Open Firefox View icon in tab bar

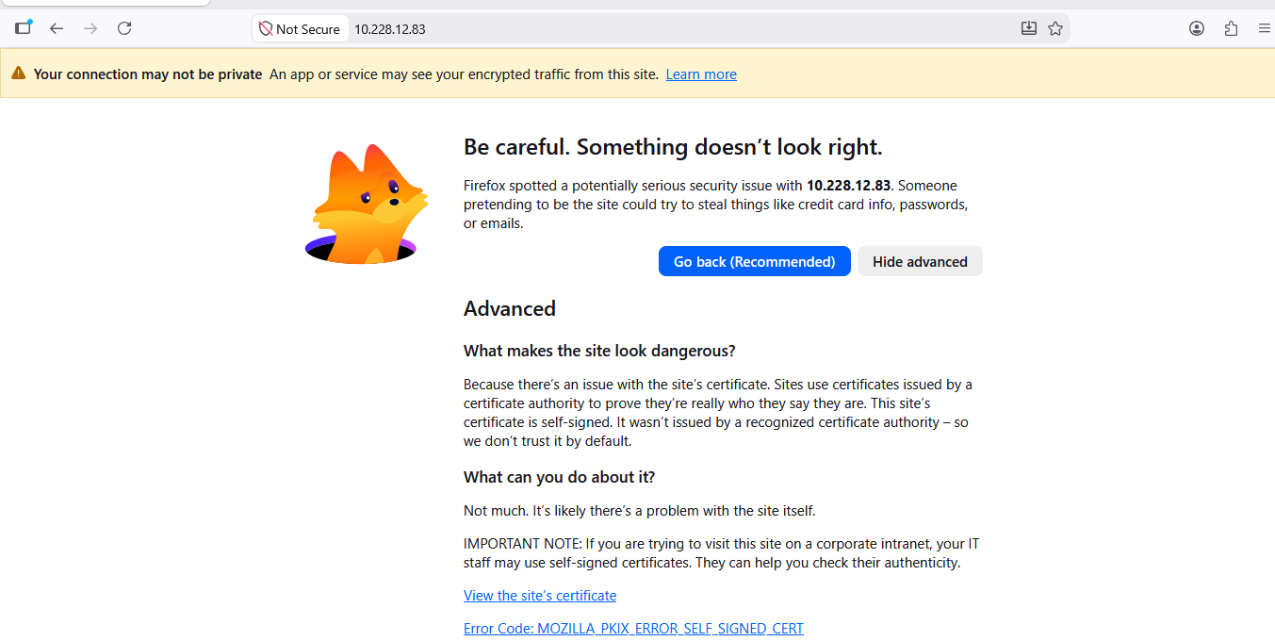(x=24, y=28)
